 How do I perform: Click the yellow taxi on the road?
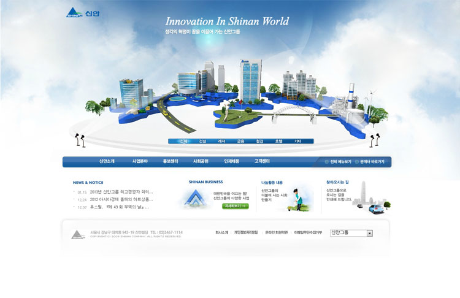[165, 113]
